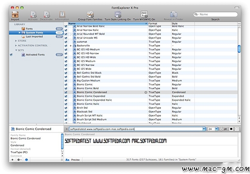Open the gear action menu at bottom left
250x174 pixels.
19,160
